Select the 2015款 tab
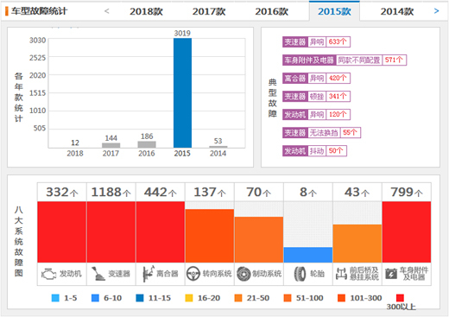This screenshot has width=449, height=317. (x=334, y=11)
